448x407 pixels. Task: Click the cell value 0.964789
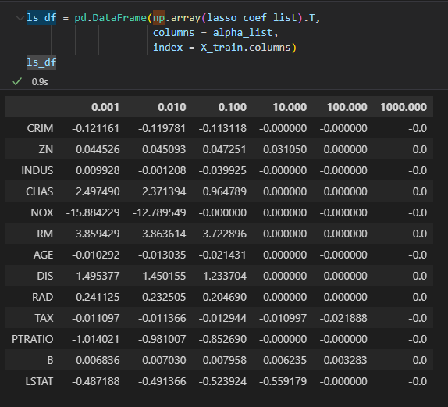pos(225,191)
